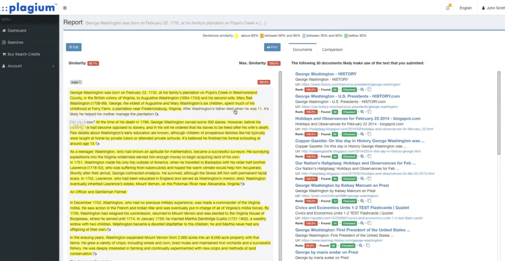Click magnifier icon for George Washington - HISTORY result
The image size is (505, 261).
tap(362, 89)
